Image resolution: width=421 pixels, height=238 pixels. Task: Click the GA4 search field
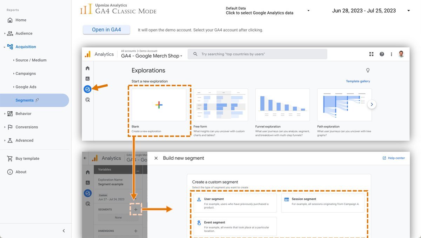(x=258, y=54)
